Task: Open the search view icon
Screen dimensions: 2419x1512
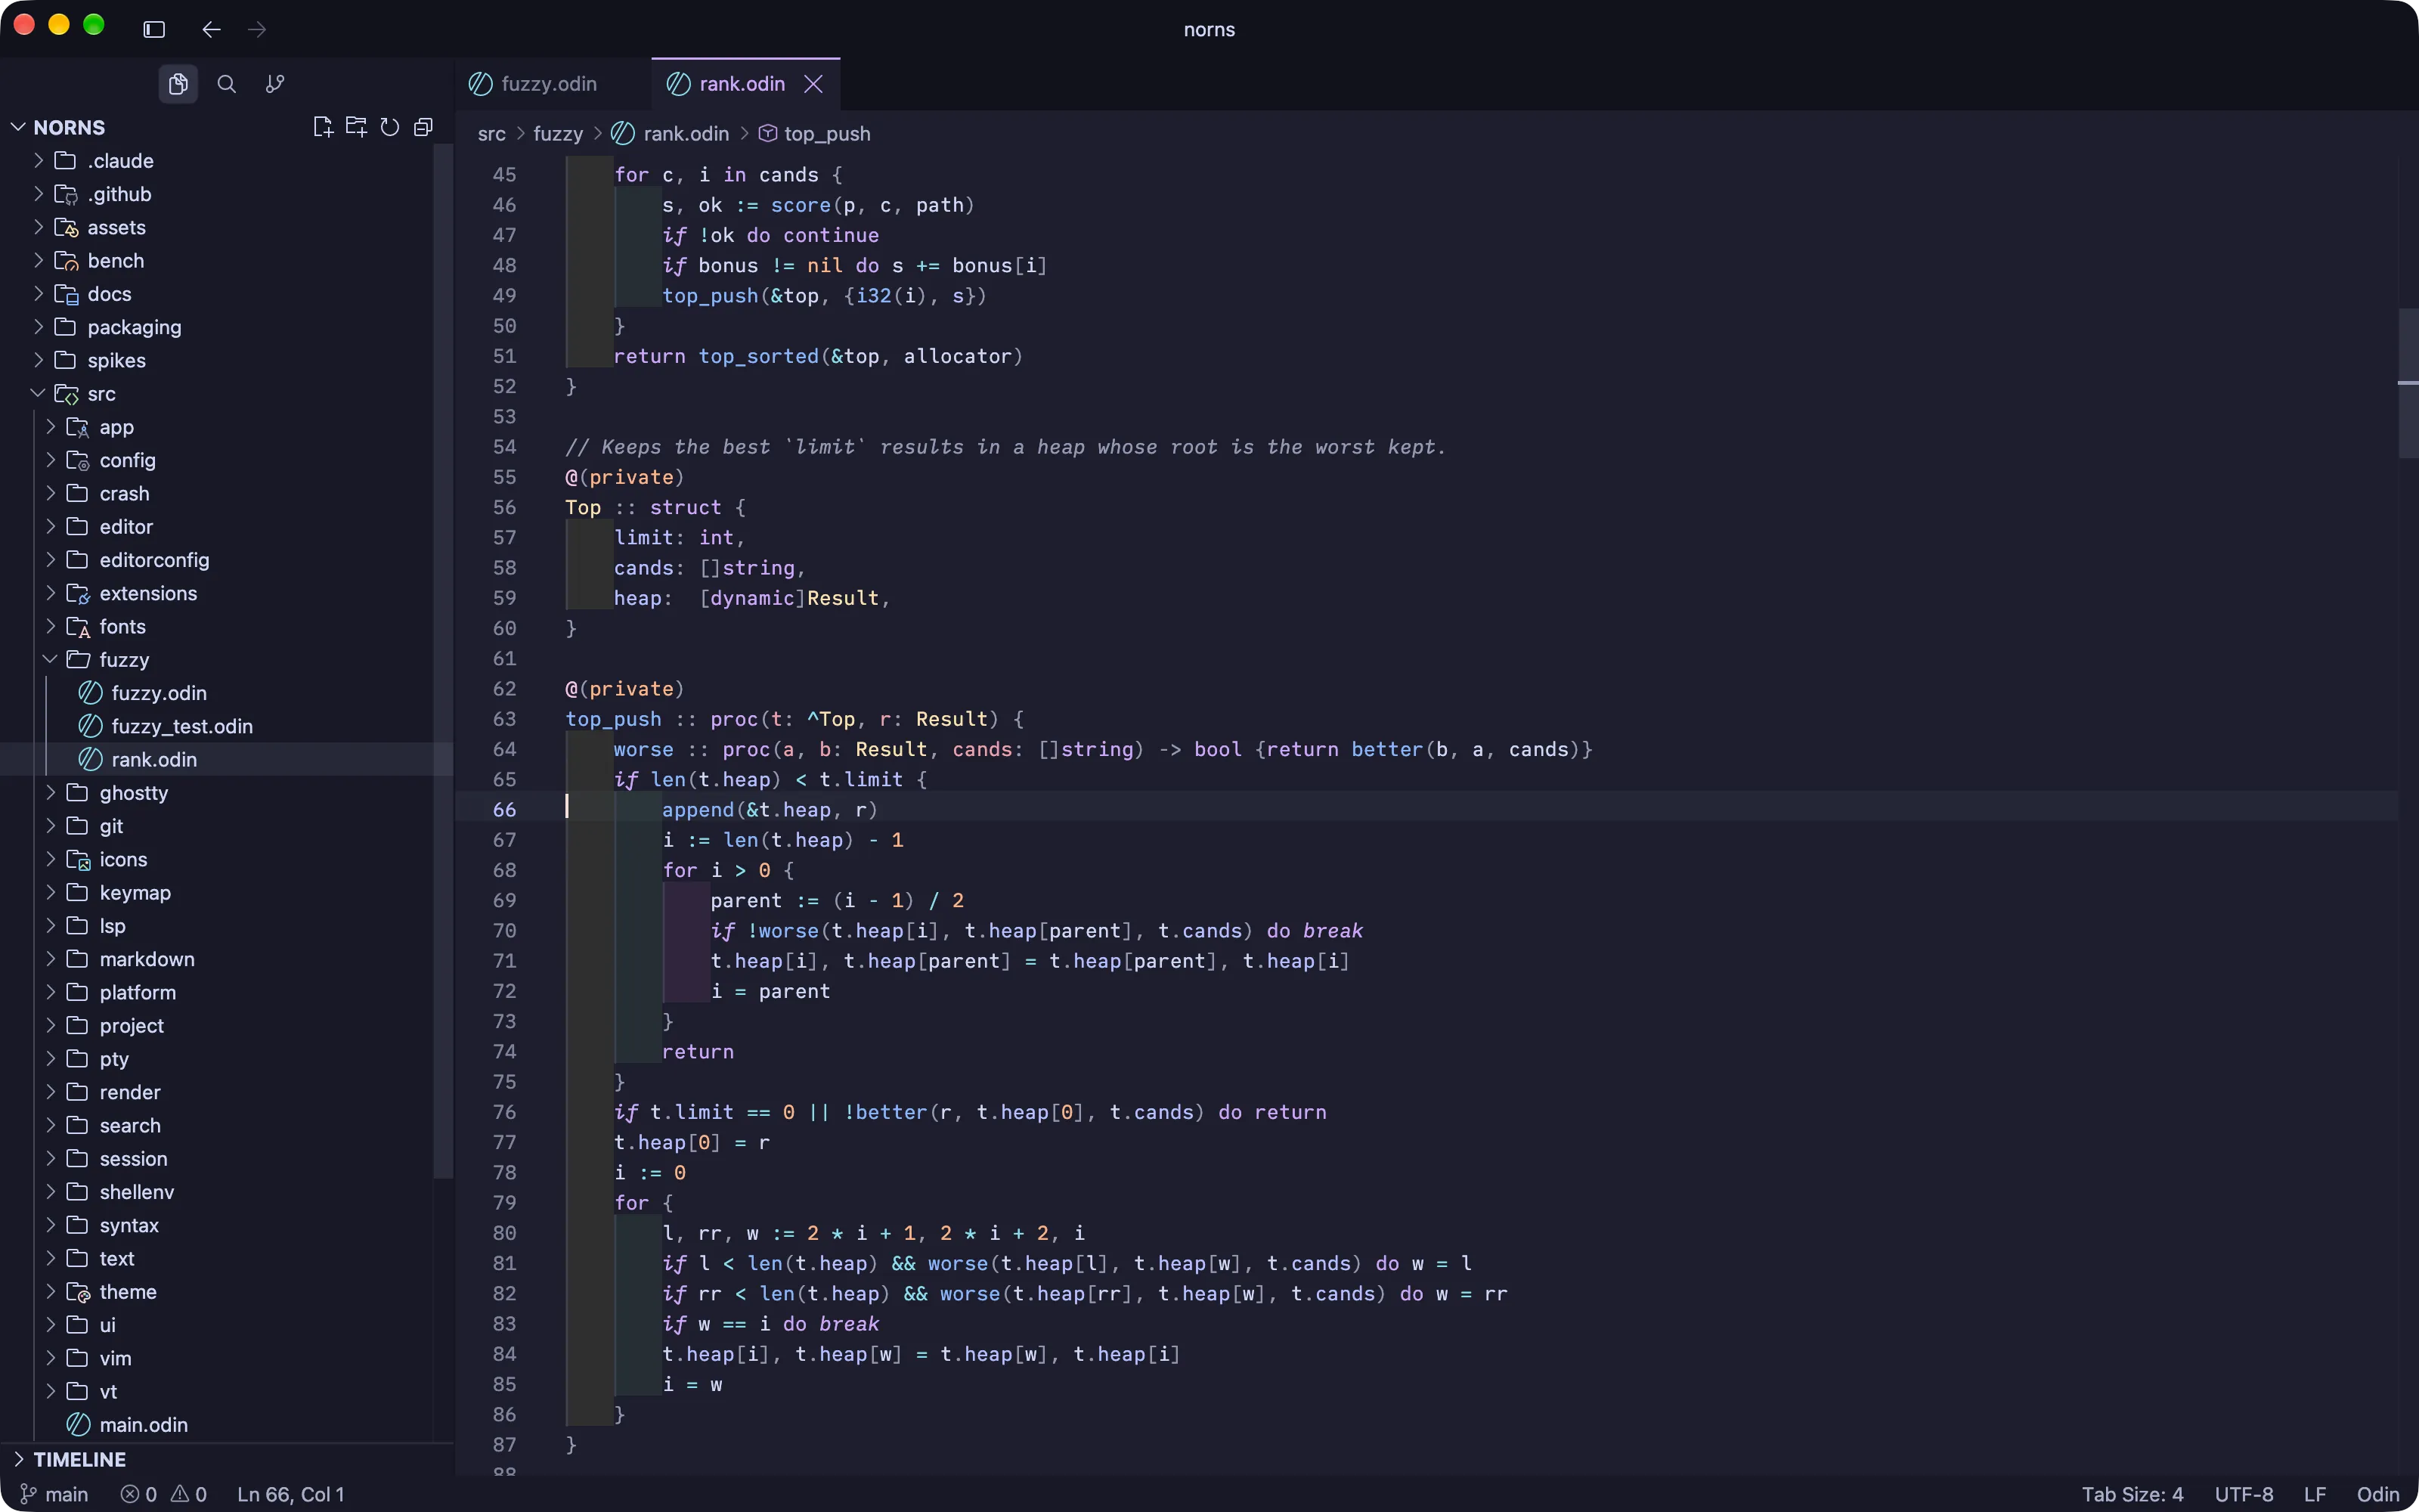Action: coord(227,84)
